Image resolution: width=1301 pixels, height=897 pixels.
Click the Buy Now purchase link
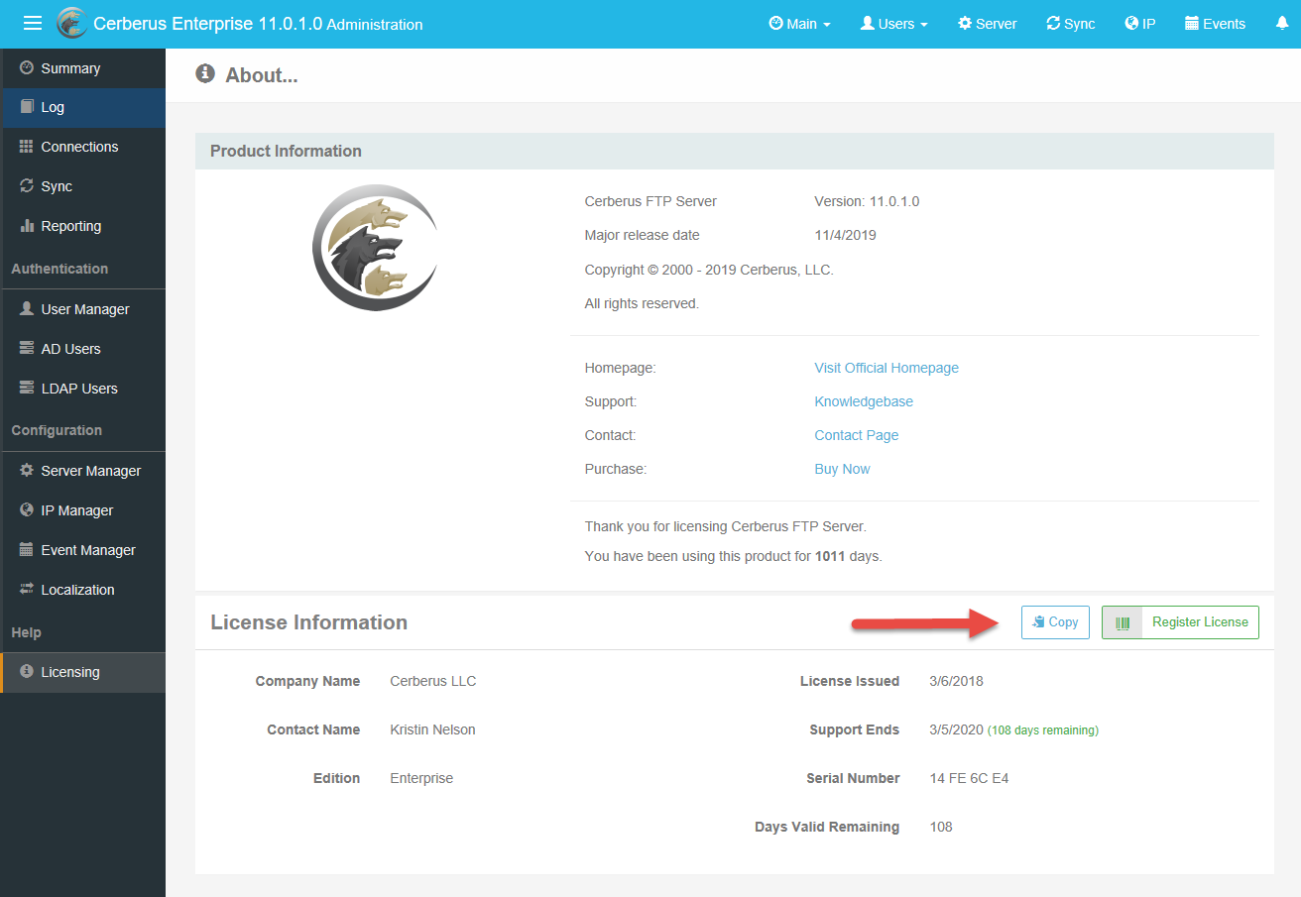842,469
